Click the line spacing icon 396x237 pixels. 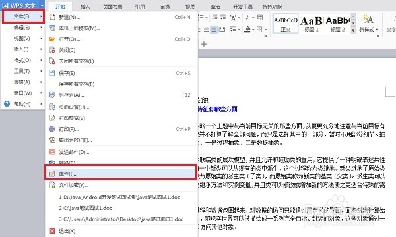point(233,30)
